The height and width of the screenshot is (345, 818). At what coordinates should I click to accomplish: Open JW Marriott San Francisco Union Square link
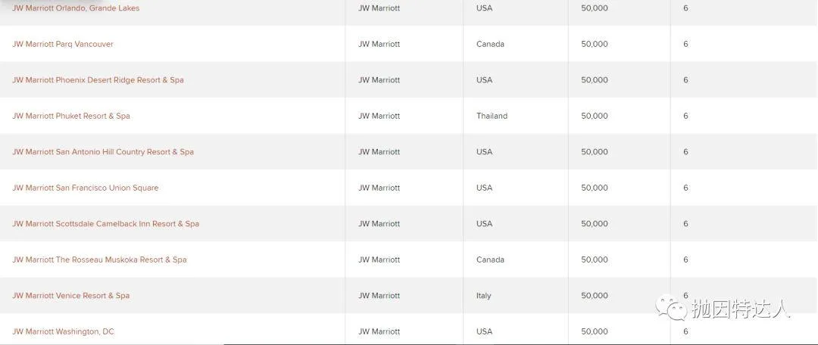[x=85, y=188]
